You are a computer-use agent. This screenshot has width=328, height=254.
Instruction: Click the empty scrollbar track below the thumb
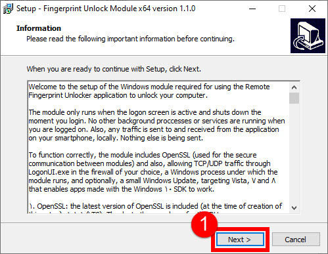pos(294,153)
